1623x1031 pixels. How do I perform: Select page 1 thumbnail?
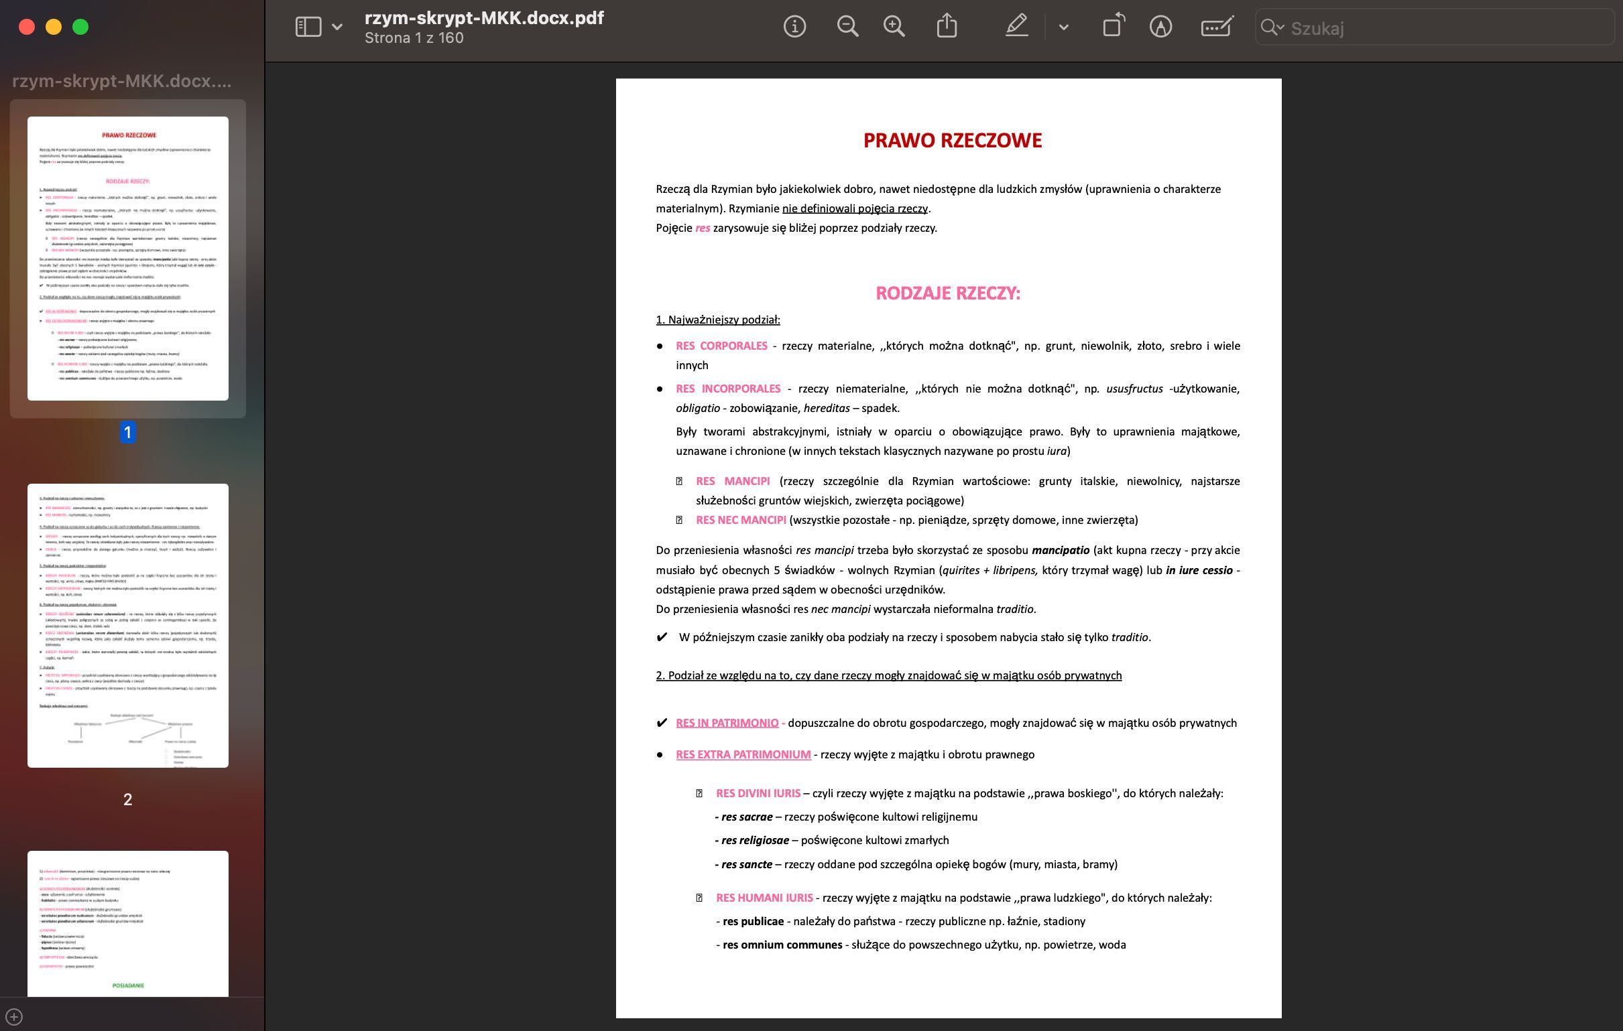(128, 259)
